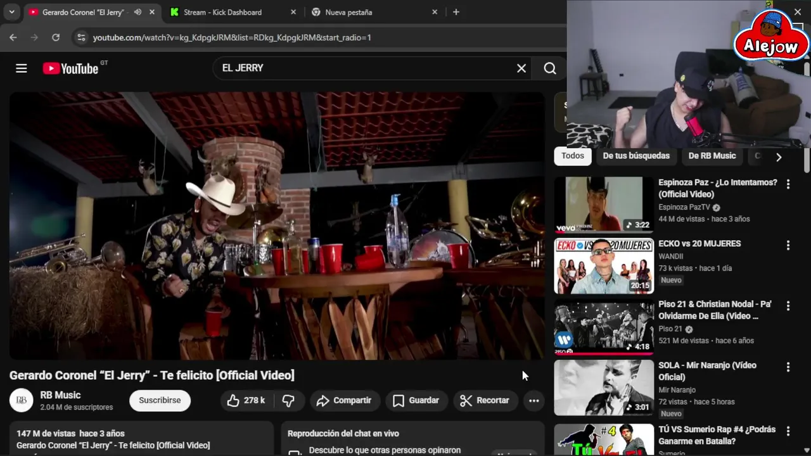Image resolution: width=811 pixels, height=456 pixels.
Task: Open a new browser tab with plus
Action: pos(456,12)
